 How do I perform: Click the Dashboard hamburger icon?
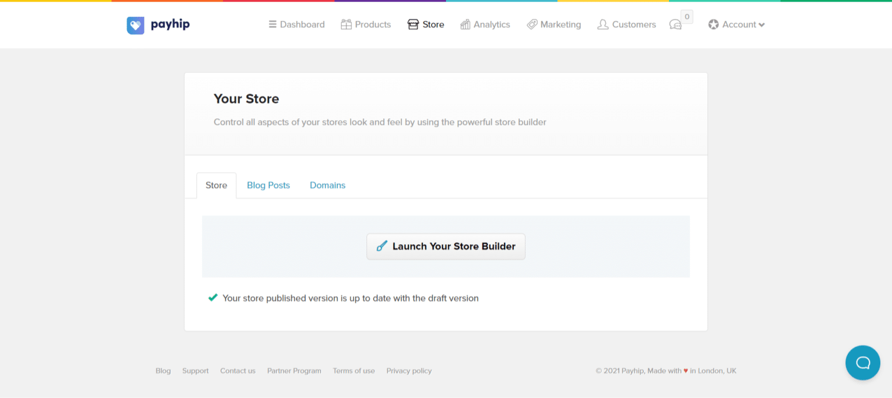(x=272, y=24)
